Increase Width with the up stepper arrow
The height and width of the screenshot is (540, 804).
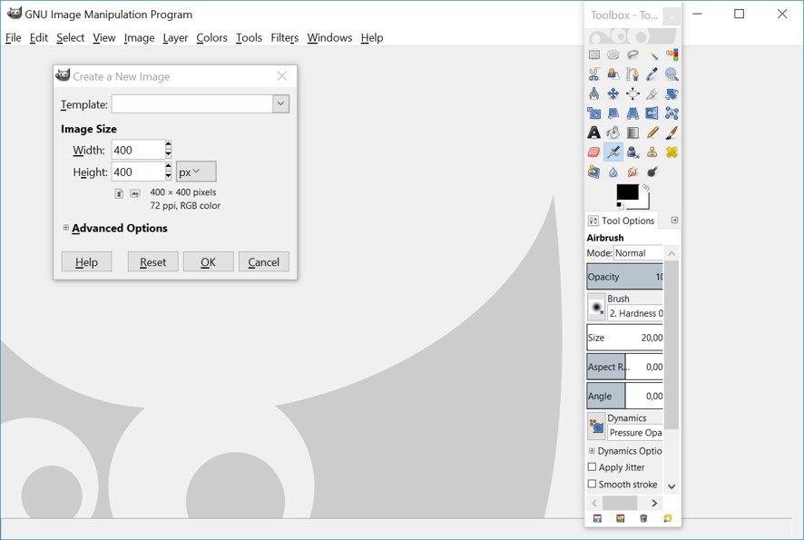point(168,144)
